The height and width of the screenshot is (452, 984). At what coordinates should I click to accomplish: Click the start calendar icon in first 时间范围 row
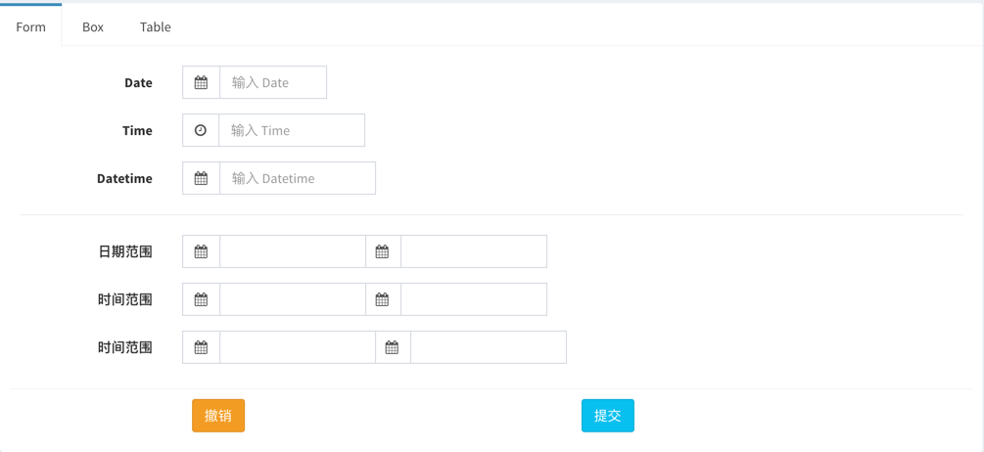[x=201, y=299]
